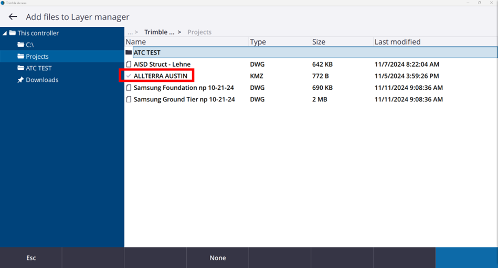Select Samsung Foundation np 10-21-24 file name

tap(184, 88)
